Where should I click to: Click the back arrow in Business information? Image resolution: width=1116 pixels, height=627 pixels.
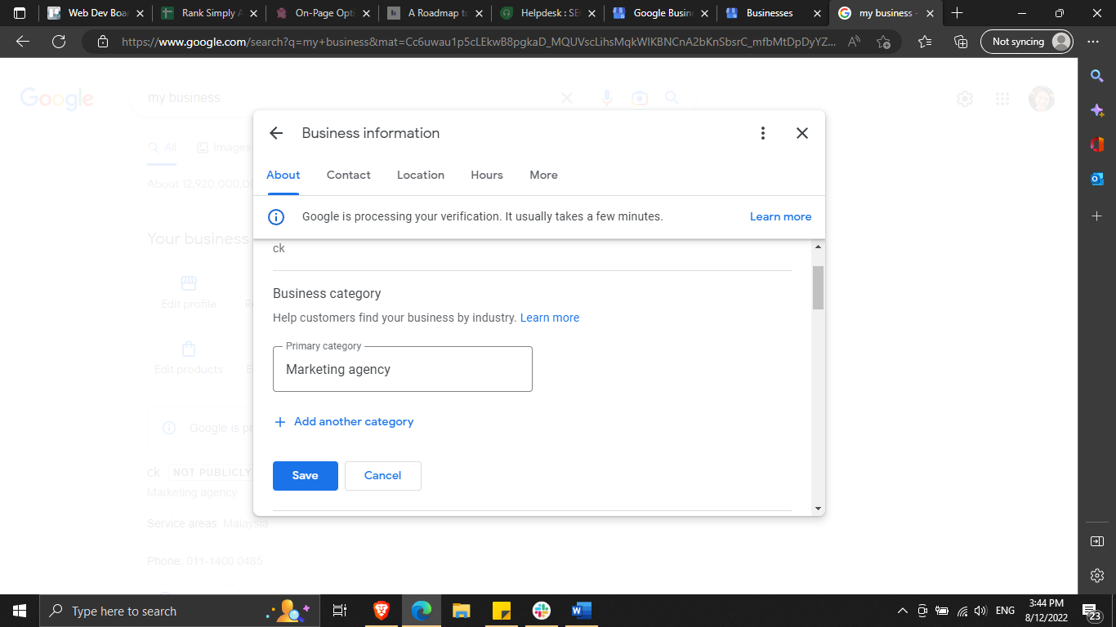pyautogui.click(x=276, y=133)
